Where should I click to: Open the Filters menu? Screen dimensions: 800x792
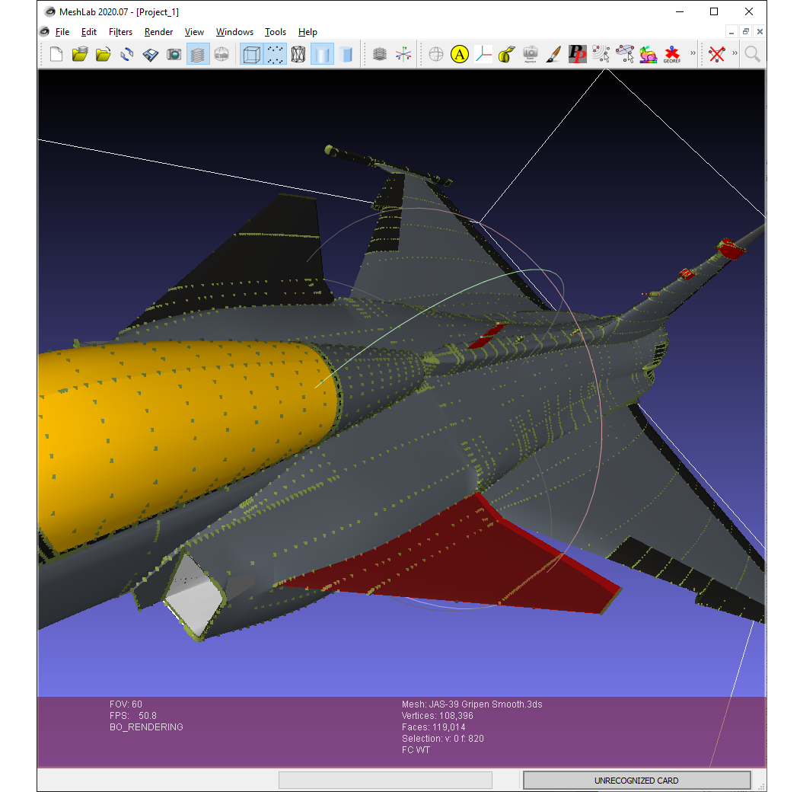pyautogui.click(x=120, y=32)
